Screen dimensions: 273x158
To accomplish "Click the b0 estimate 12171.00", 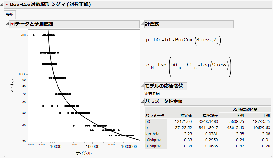I will coord(183,122).
